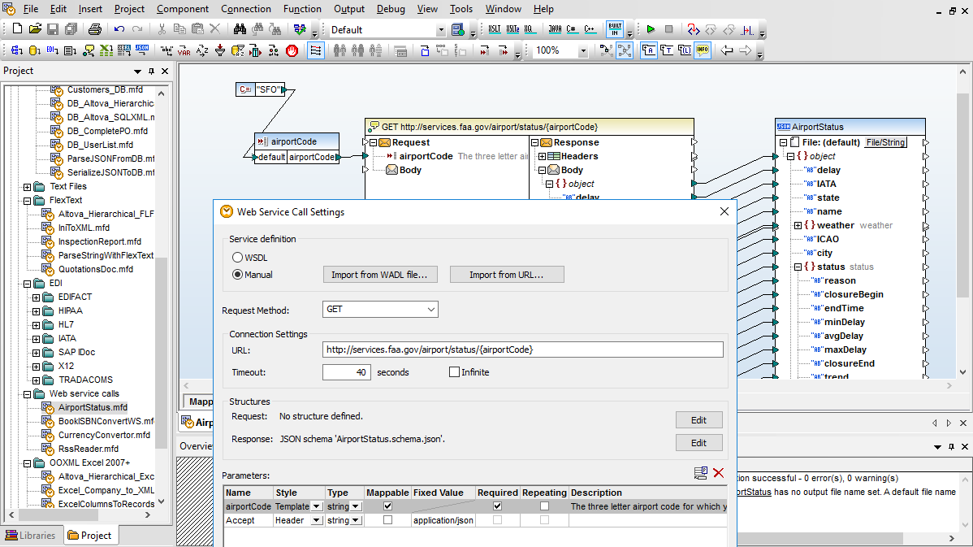Open the Request Method dropdown
The height and width of the screenshot is (547, 973).
(x=380, y=309)
